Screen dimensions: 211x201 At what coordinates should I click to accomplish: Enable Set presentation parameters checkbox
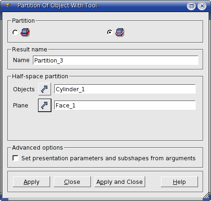tap(15, 158)
